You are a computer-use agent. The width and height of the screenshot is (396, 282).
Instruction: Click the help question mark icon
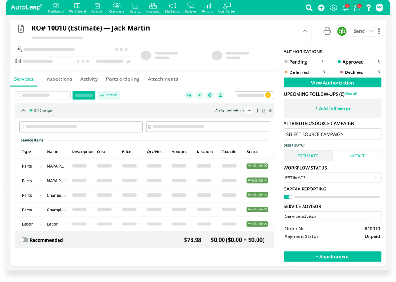[369, 7]
